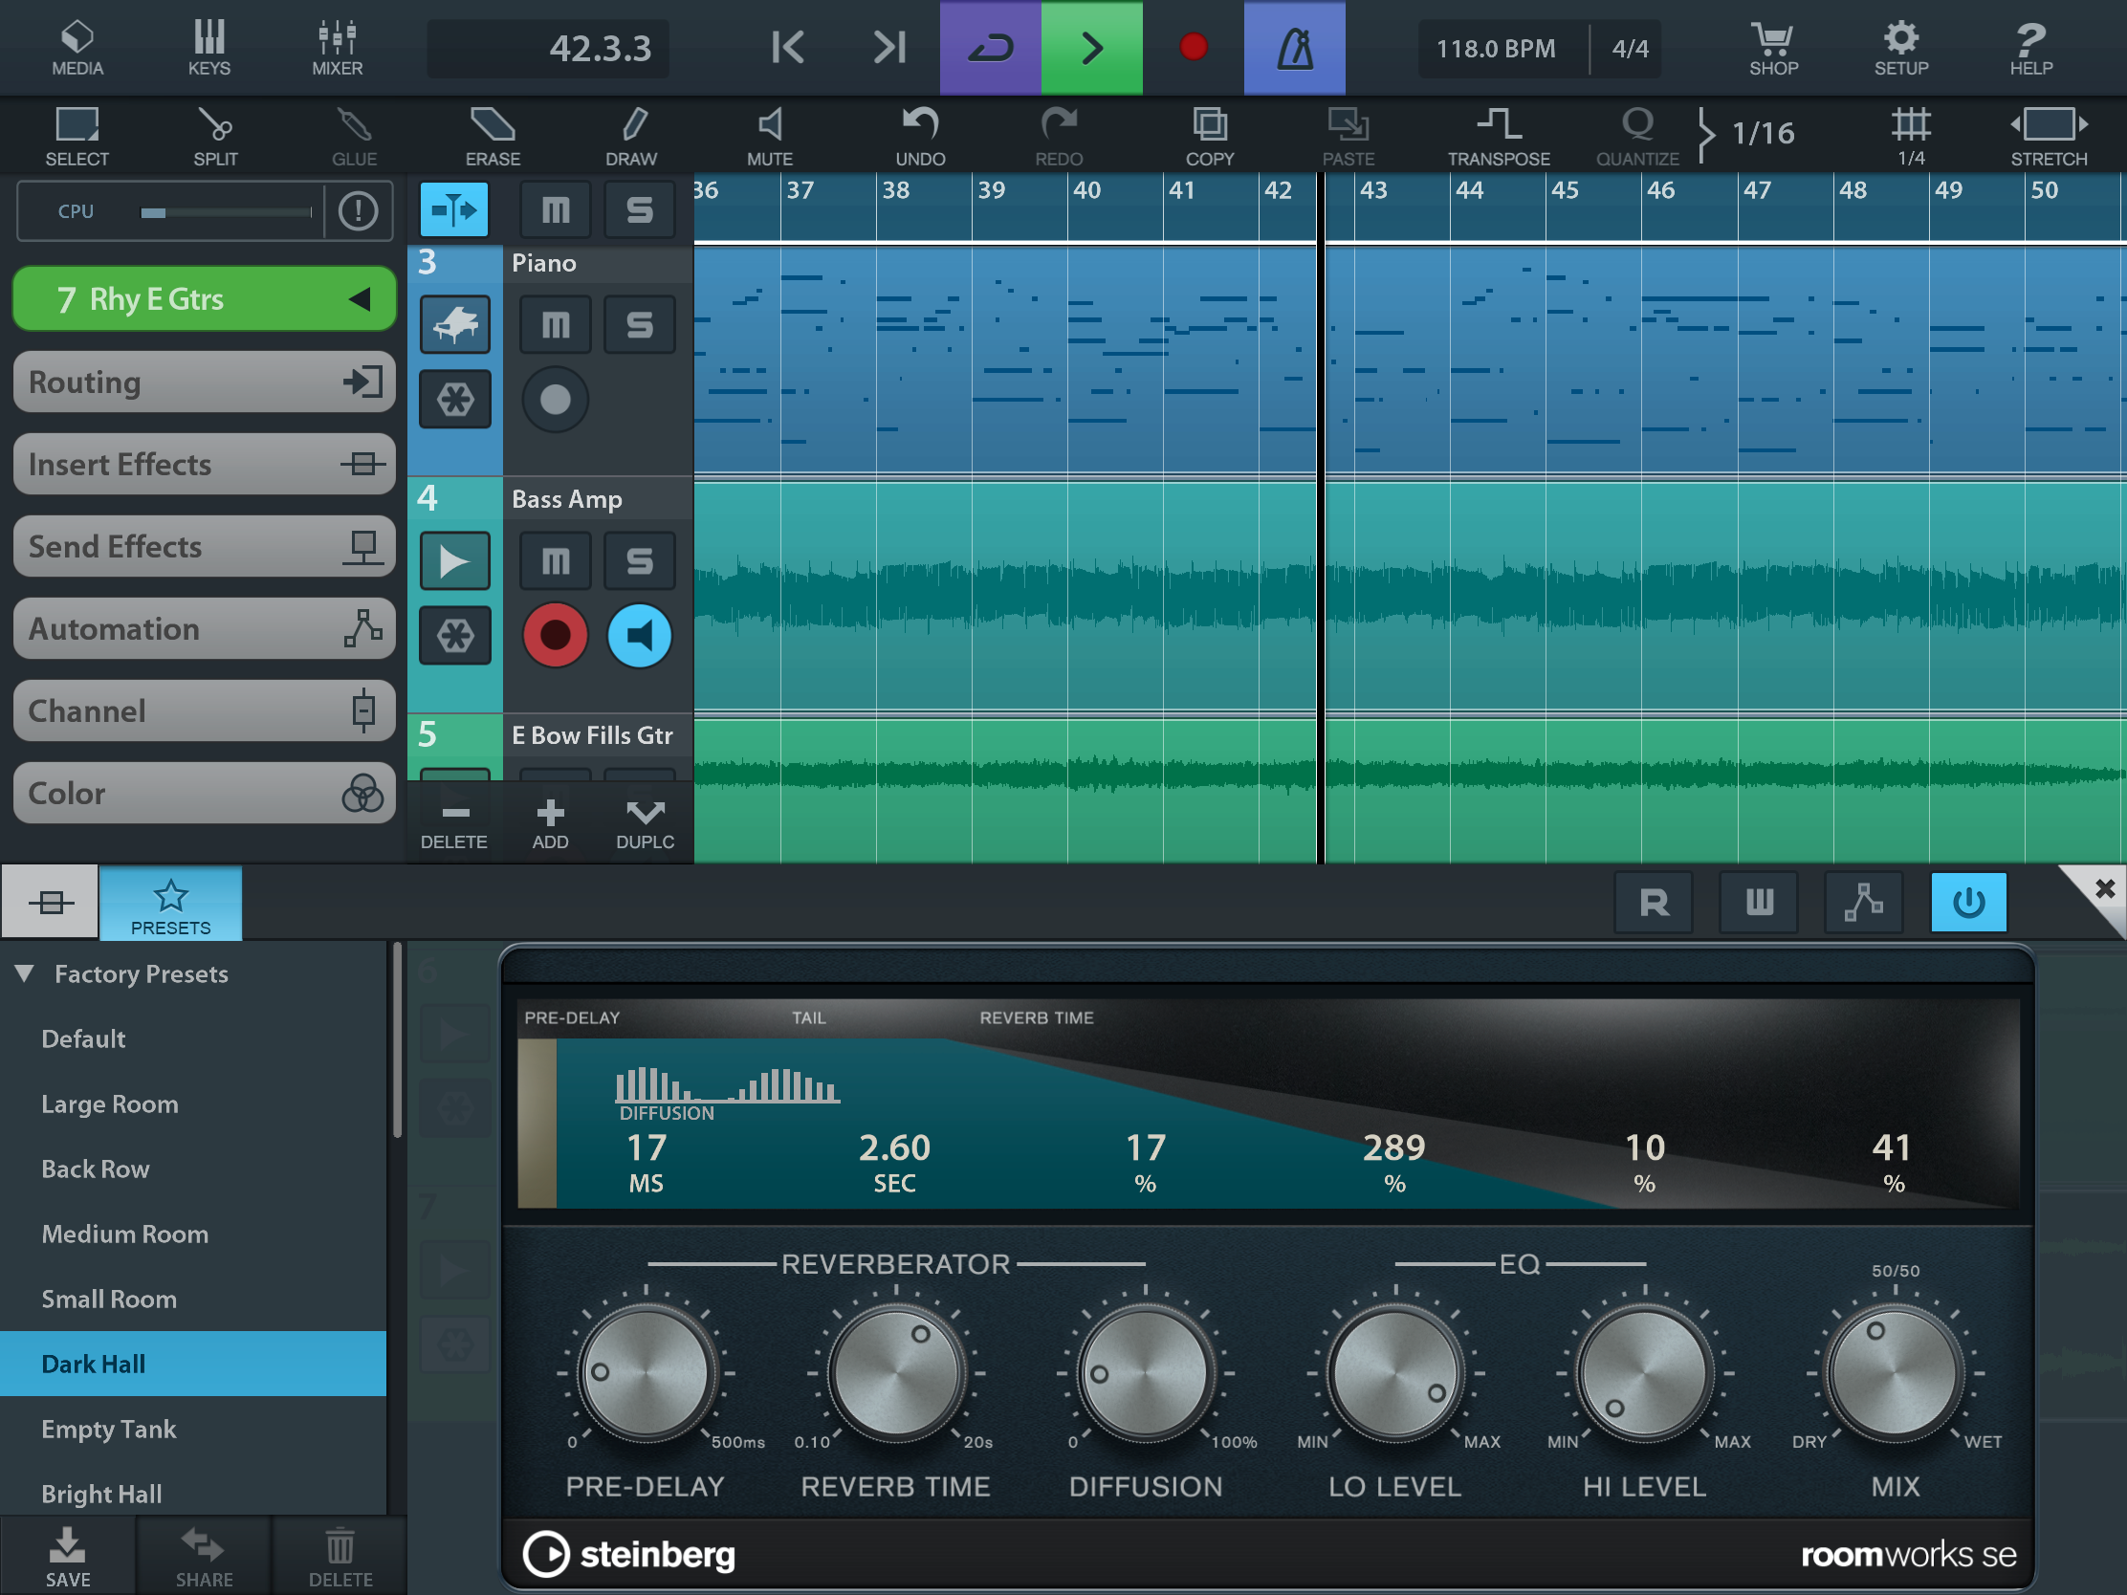Click the Add track button
Screen dimensions: 2127x1595
(550, 823)
